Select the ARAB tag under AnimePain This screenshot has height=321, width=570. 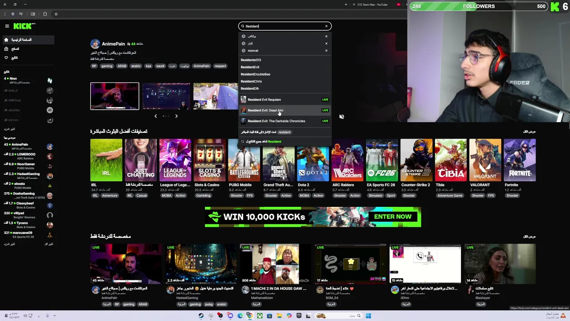pos(122,66)
